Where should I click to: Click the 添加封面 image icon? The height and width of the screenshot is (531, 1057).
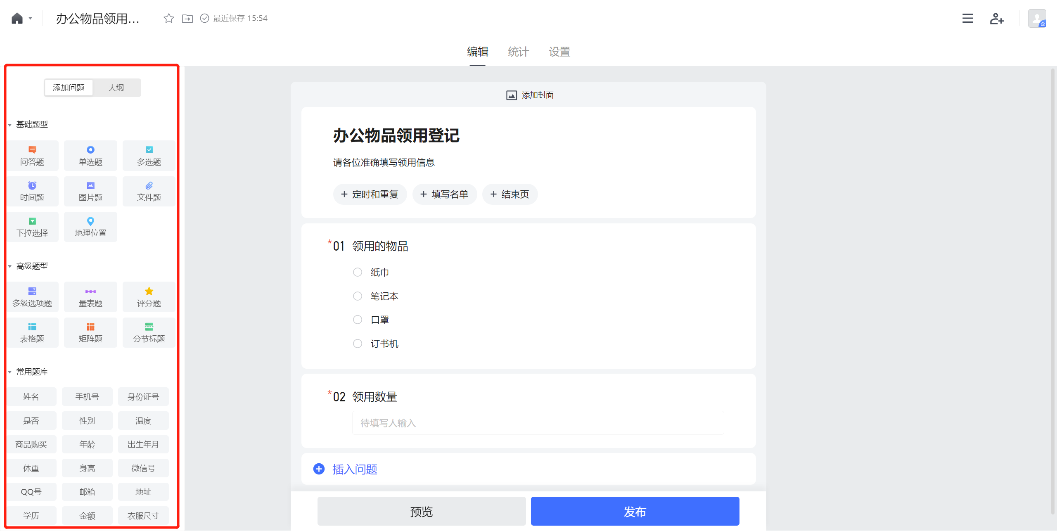tap(511, 95)
